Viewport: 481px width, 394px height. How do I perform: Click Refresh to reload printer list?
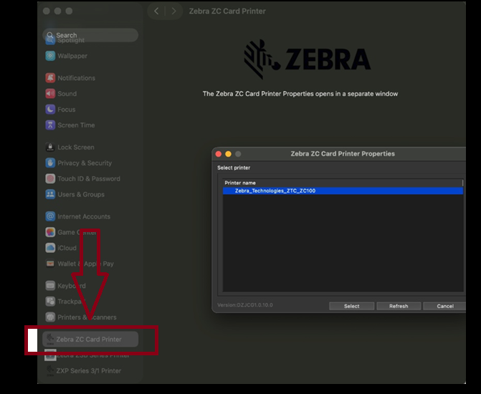click(x=399, y=306)
